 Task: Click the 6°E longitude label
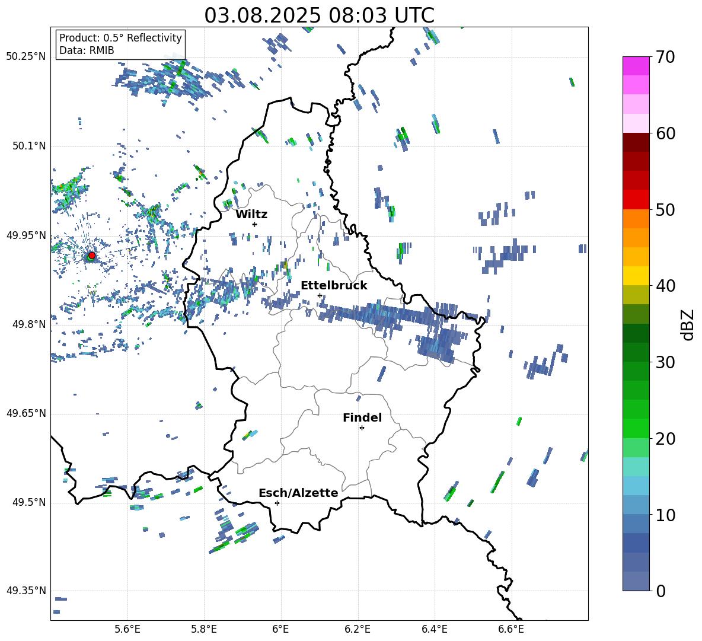[x=280, y=629]
